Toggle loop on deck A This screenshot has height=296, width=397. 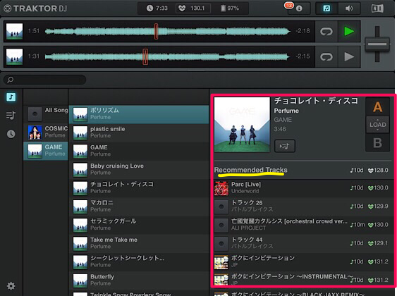[326, 32]
